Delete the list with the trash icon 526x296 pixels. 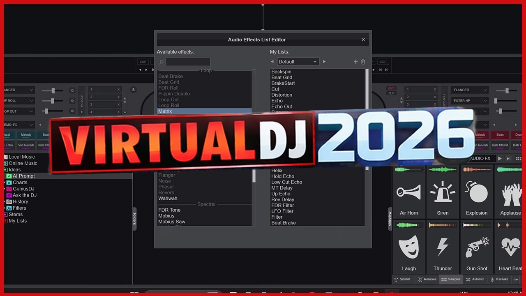[363, 62]
